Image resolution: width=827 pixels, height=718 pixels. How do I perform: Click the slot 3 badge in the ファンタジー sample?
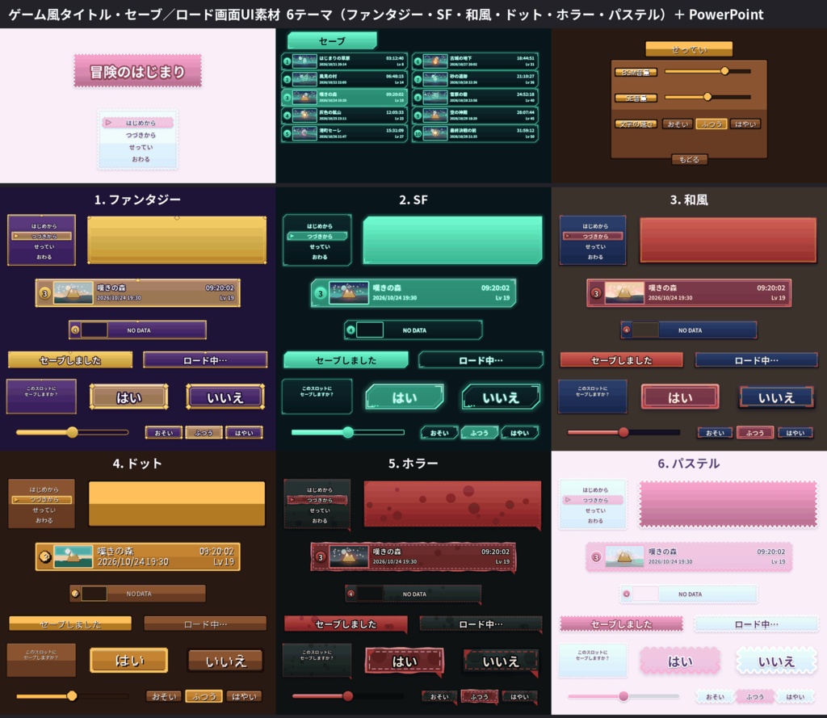point(45,293)
